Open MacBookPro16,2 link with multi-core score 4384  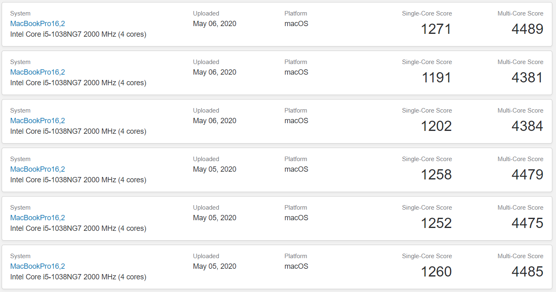[38, 121]
